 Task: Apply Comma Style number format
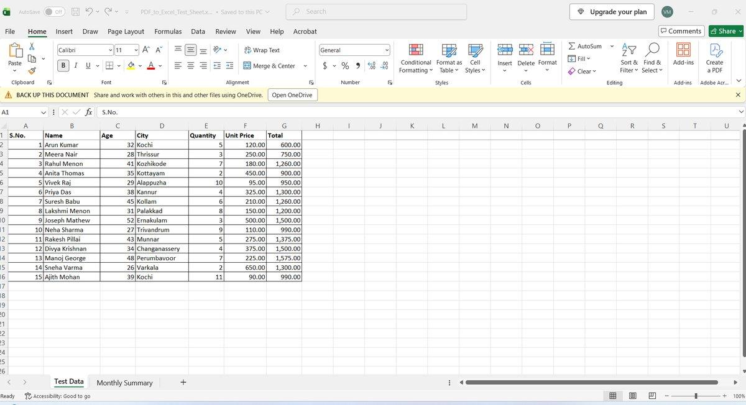click(358, 66)
